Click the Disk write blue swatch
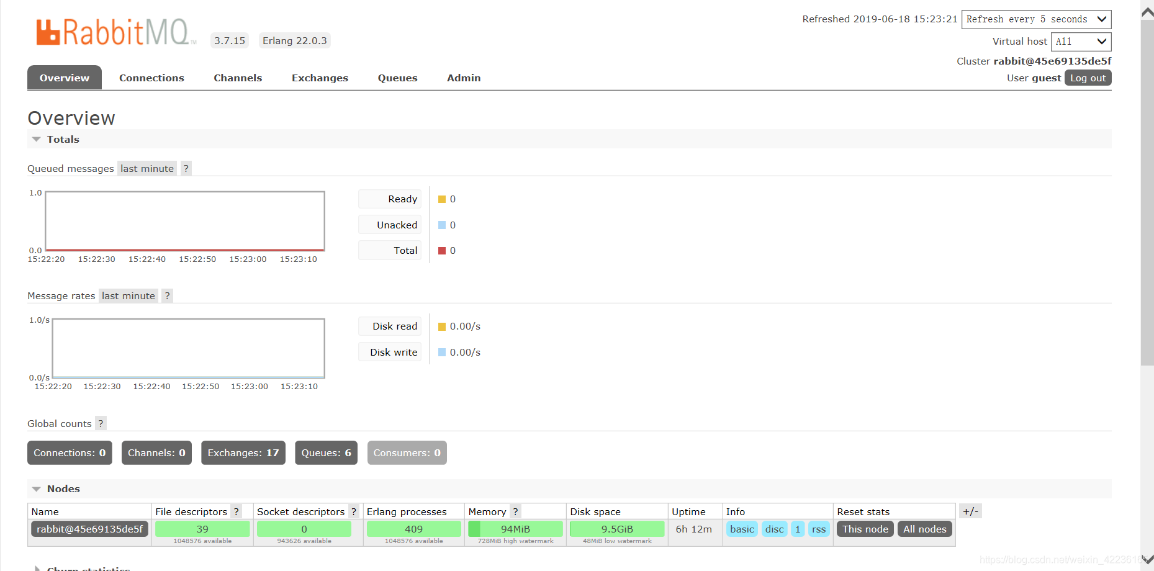1154x571 pixels. [442, 352]
